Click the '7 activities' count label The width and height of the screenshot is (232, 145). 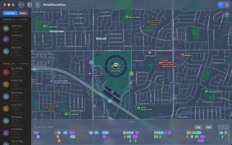point(23,64)
